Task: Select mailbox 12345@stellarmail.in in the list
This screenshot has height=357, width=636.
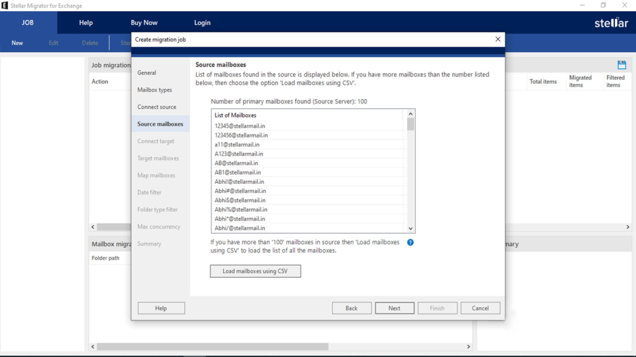Action: point(240,126)
